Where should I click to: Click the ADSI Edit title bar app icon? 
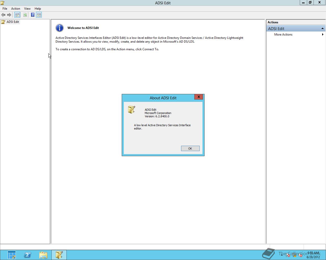(3, 3)
